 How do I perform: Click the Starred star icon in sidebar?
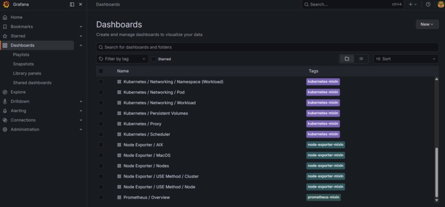(5, 36)
